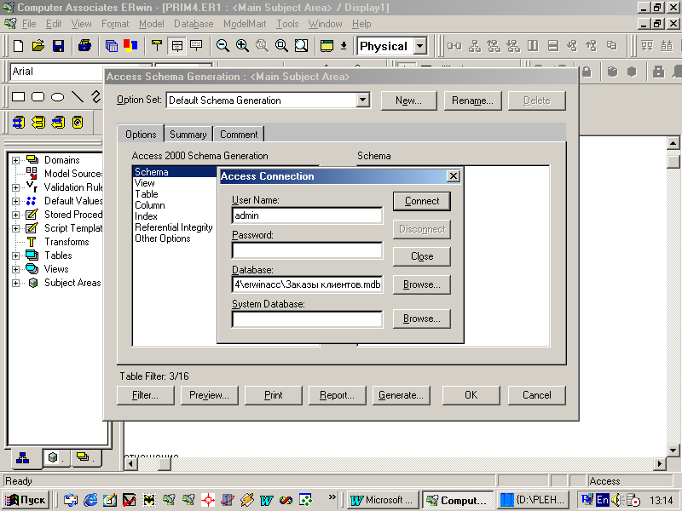682x511 pixels.
Task: Switch to subject area cube tab icon
Action: (x=53, y=457)
